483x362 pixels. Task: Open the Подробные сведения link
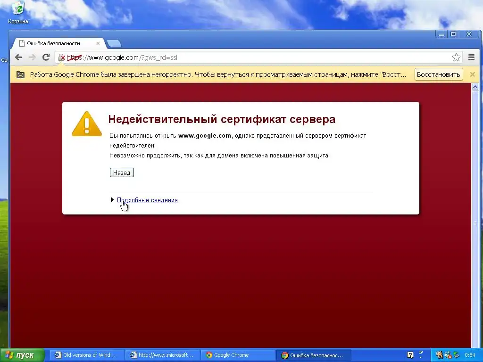pyautogui.click(x=147, y=200)
